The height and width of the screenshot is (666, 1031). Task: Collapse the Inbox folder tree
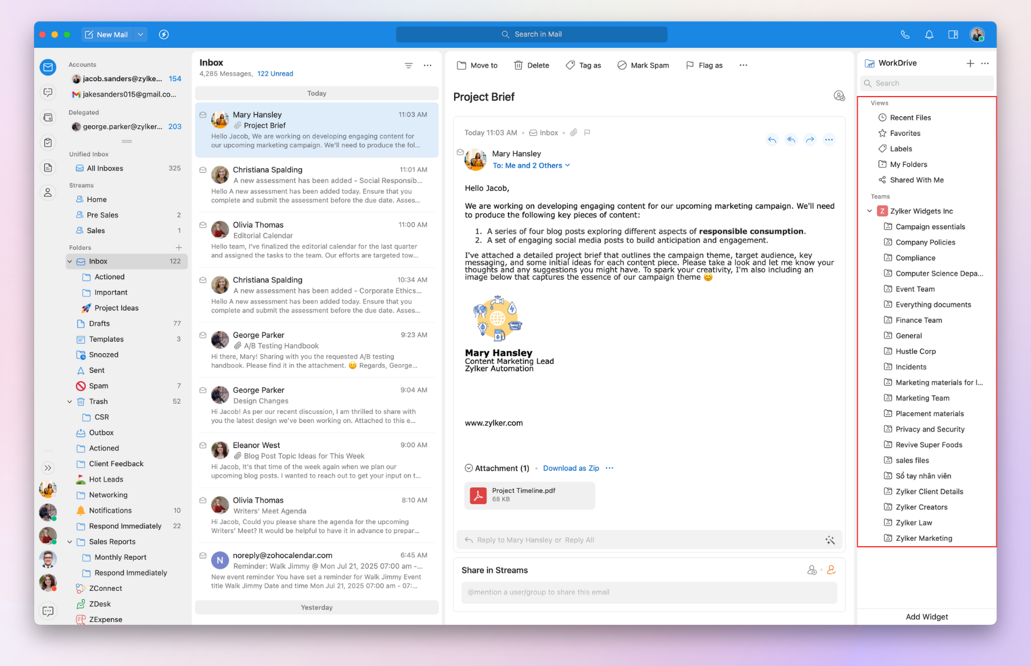[x=70, y=261]
